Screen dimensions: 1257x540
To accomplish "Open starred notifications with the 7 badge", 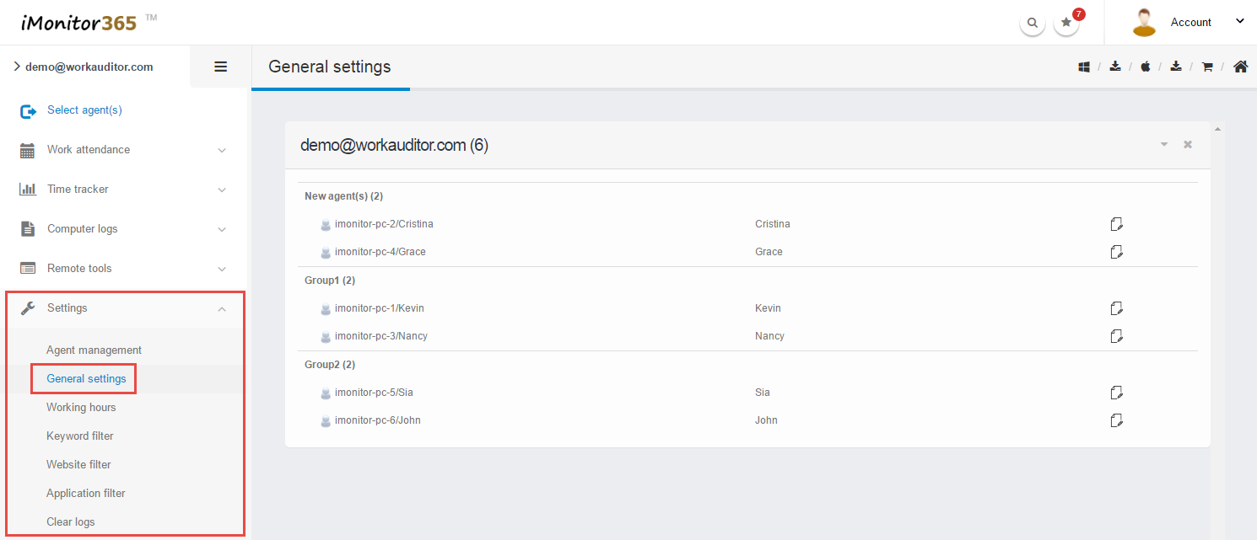I will click(x=1067, y=23).
